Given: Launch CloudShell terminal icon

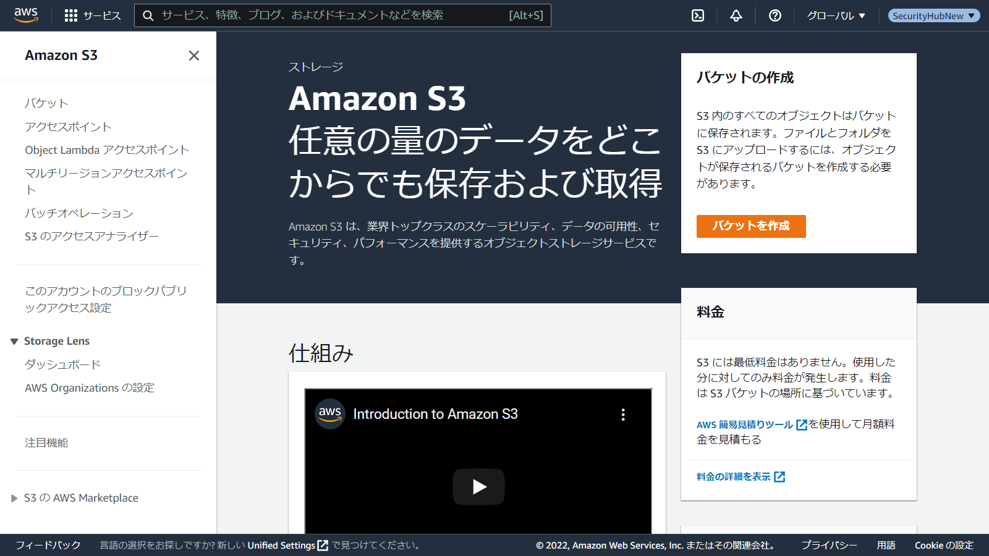Looking at the screenshot, I should tap(698, 15).
